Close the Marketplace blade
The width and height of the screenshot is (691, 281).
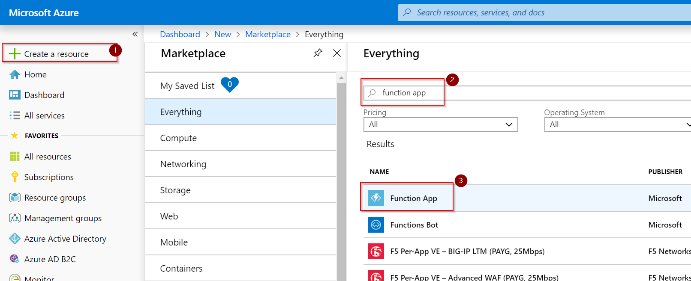click(337, 53)
